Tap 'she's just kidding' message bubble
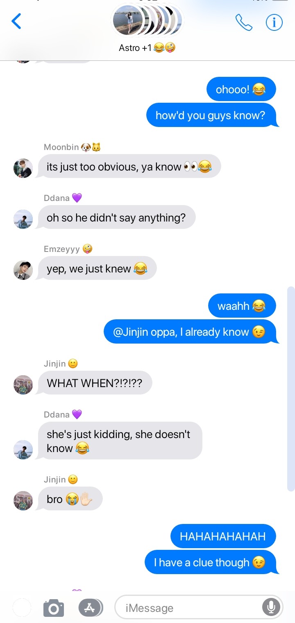This screenshot has width=295, height=623. click(119, 441)
